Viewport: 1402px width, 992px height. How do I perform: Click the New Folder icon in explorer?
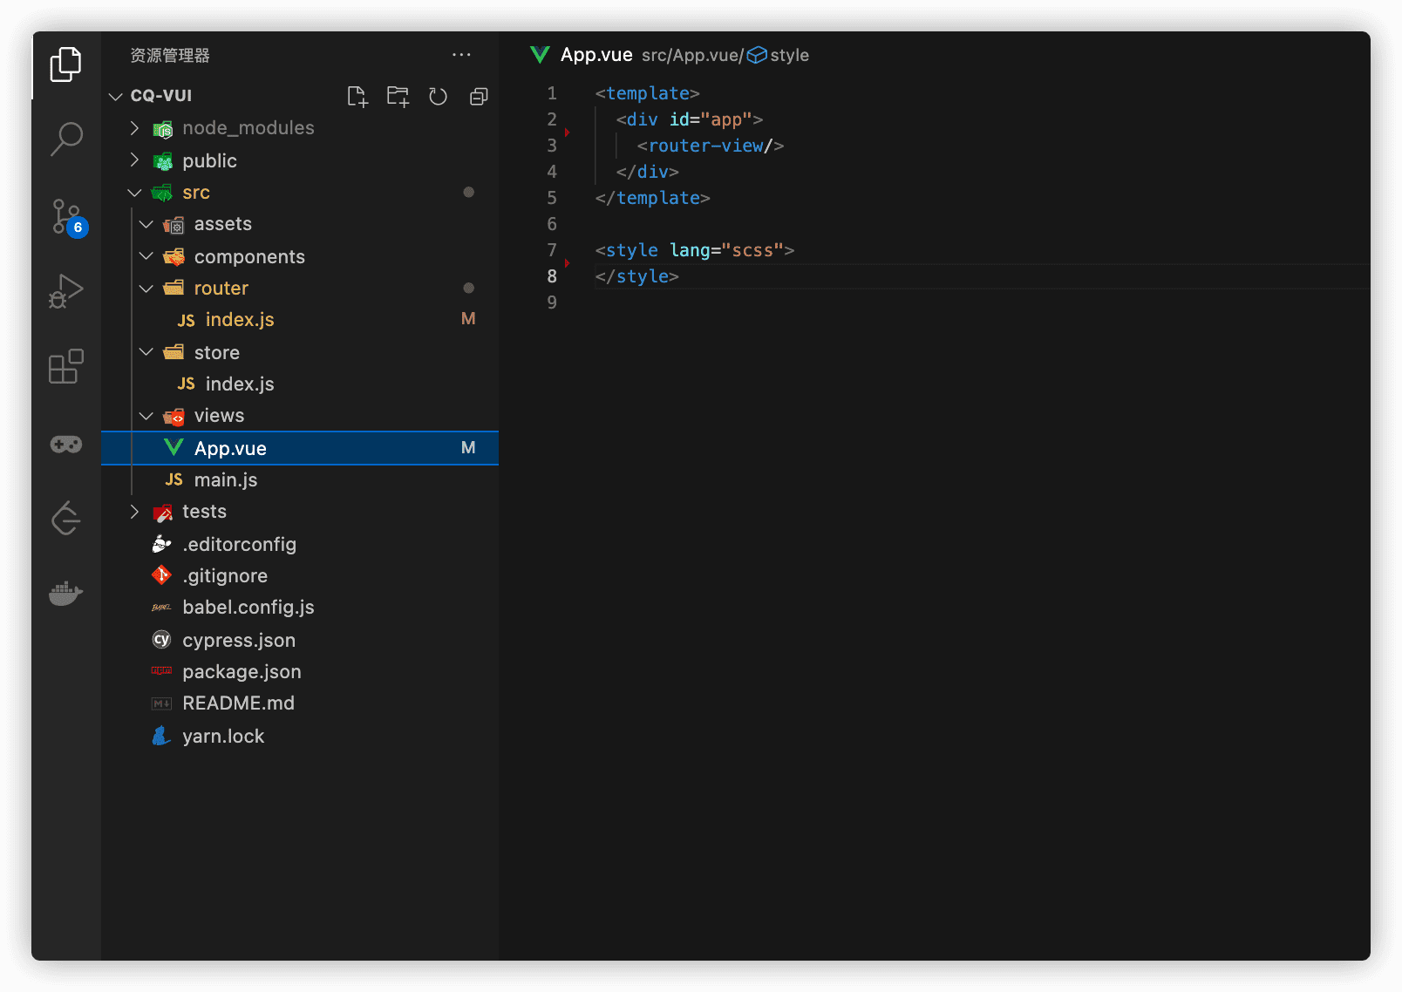(398, 97)
